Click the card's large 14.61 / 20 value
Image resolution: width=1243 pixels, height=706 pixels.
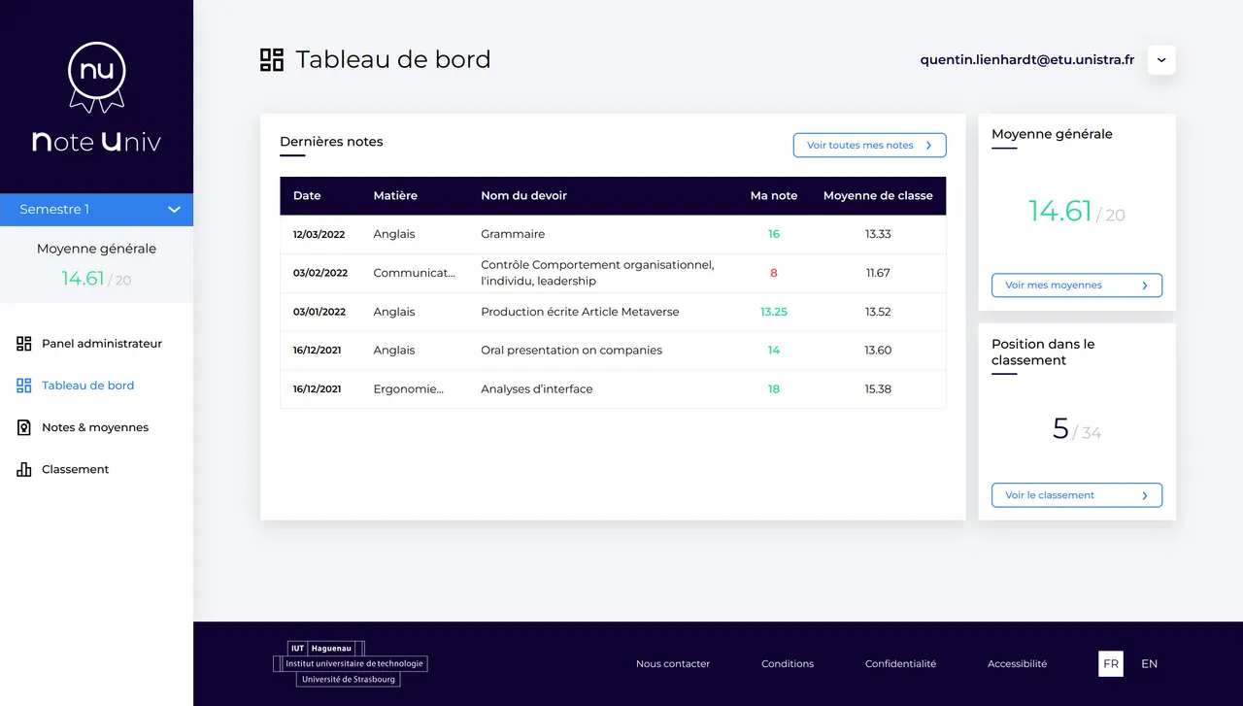(x=1077, y=211)
